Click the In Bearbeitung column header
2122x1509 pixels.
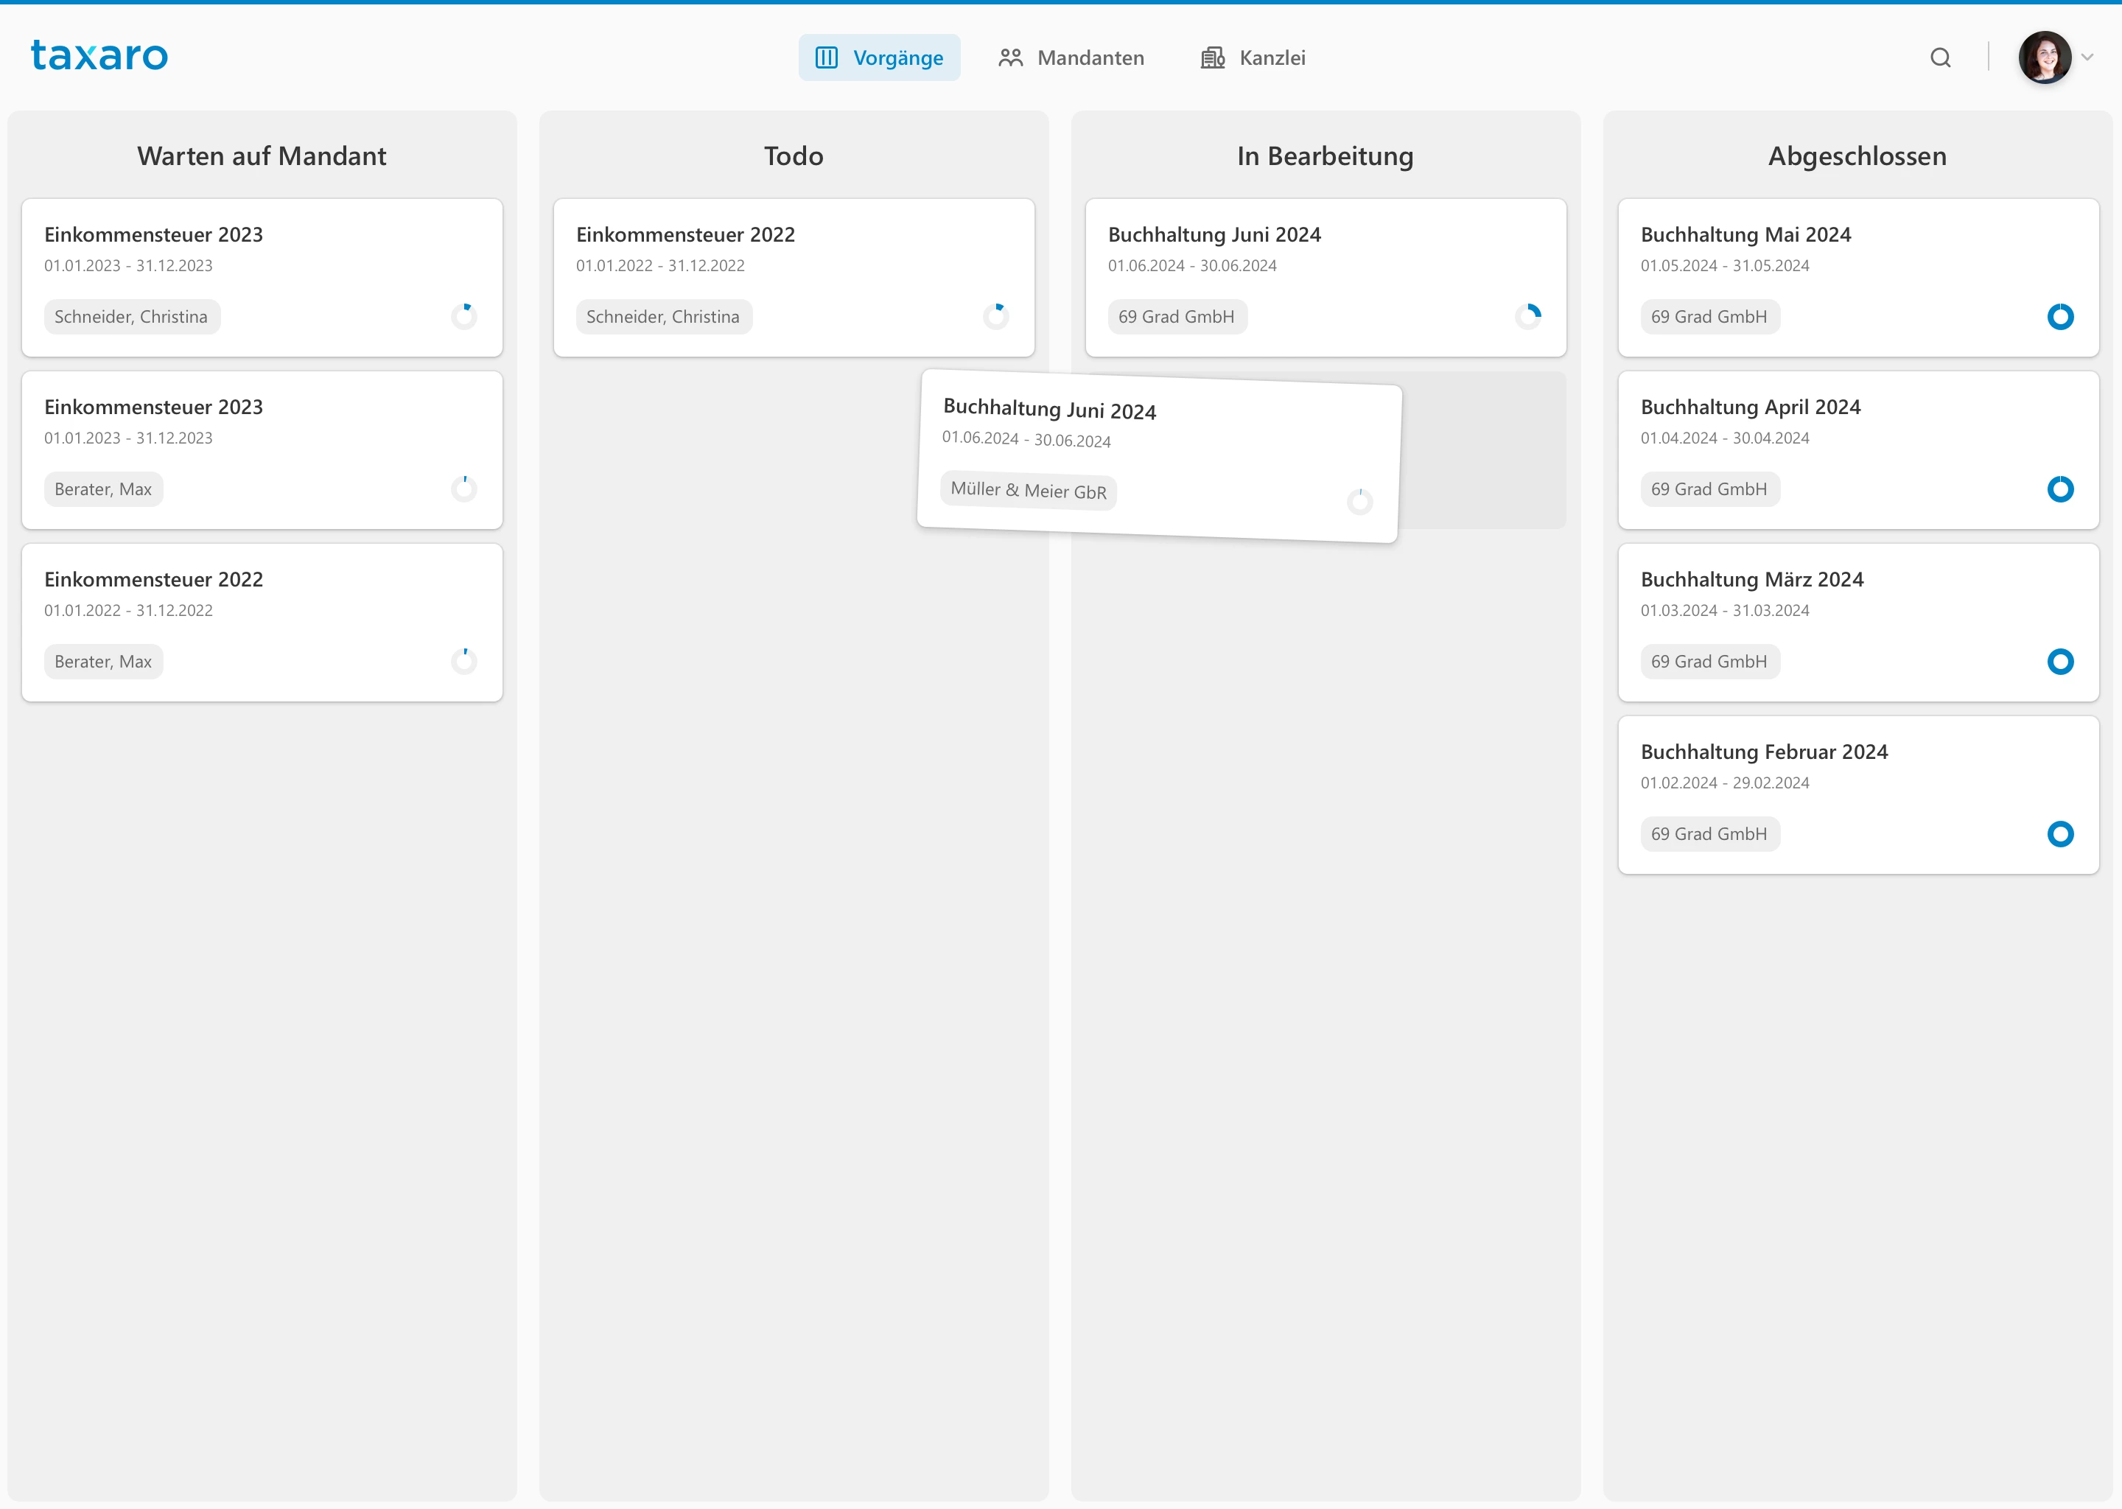1326,156
